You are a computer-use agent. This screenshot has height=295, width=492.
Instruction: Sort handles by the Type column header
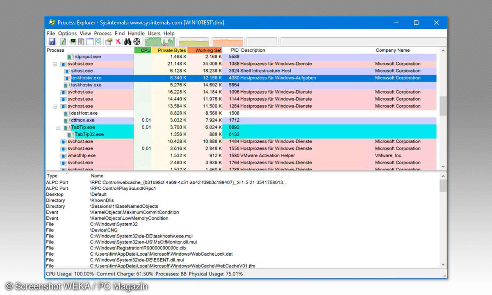[67, 176]
